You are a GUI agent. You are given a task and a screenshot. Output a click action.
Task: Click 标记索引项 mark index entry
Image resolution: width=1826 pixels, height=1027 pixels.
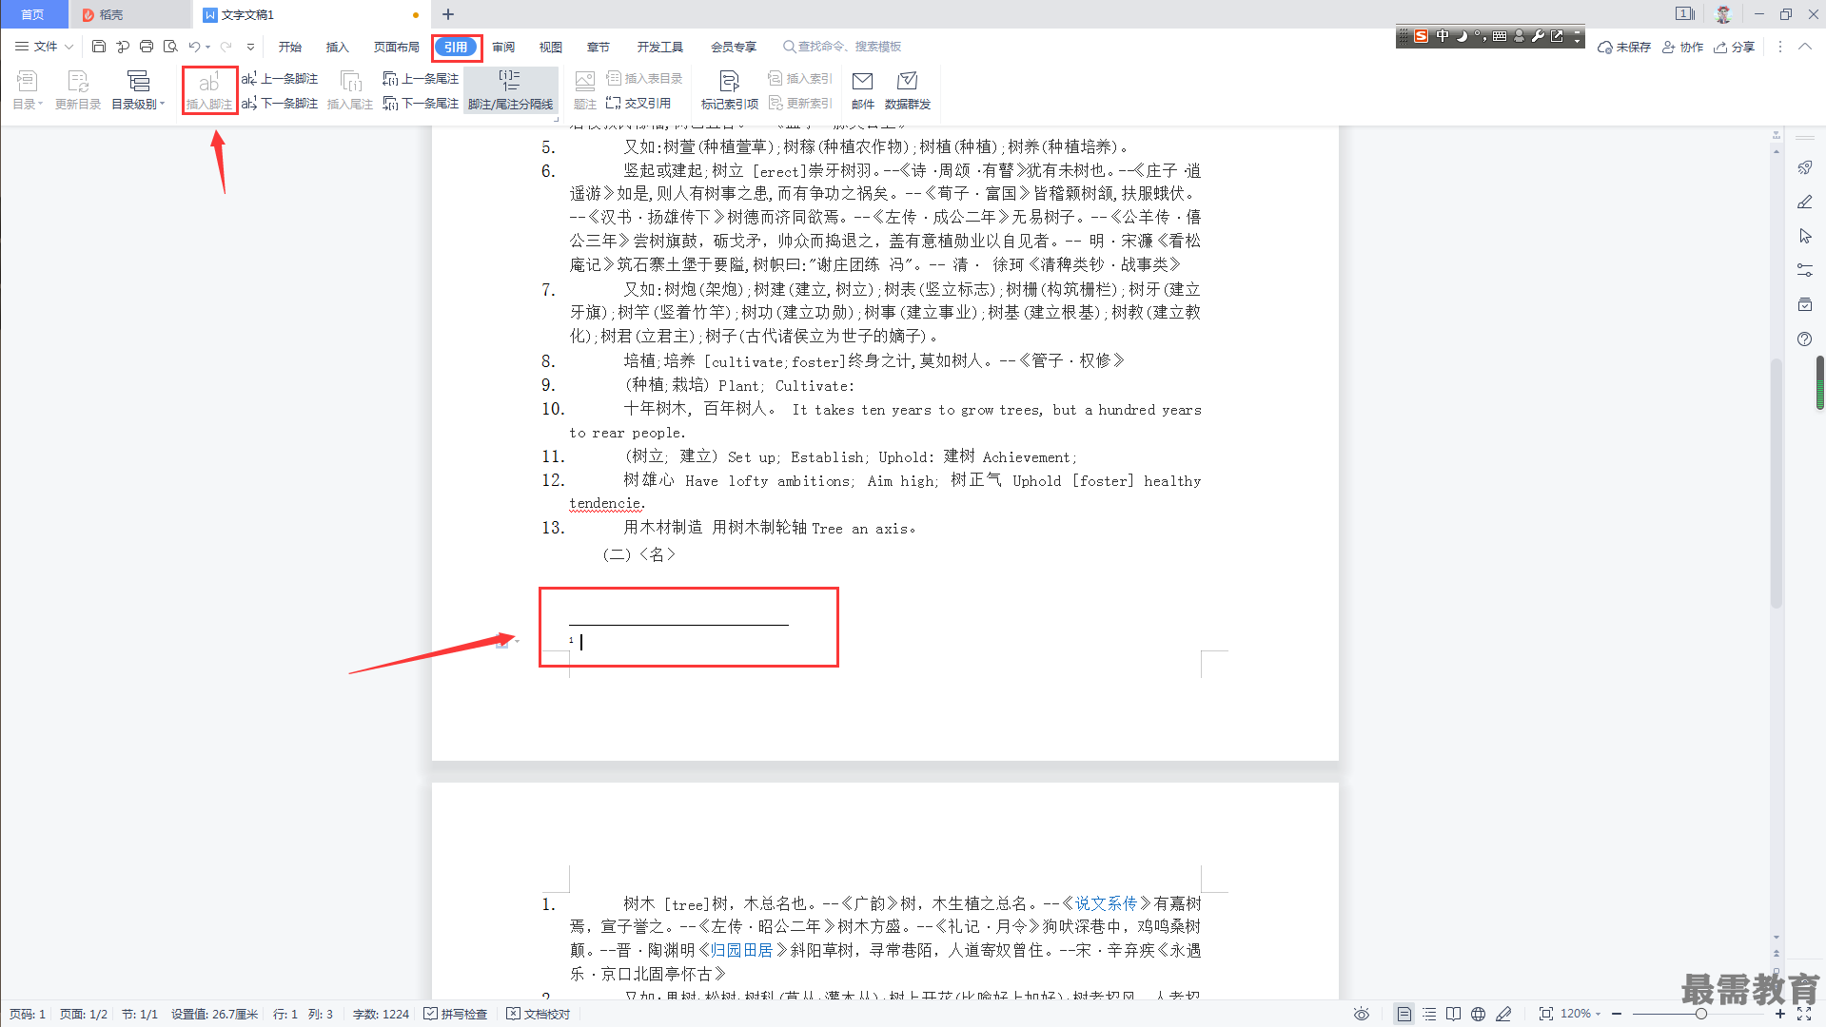pyautogui.click(x=730, y=90)
